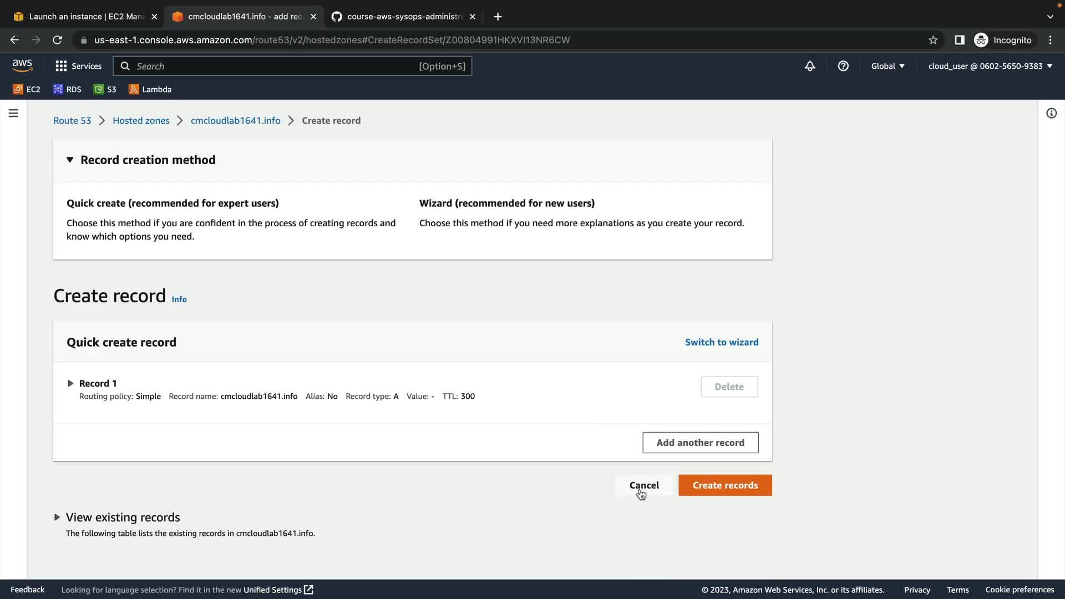Screen dimensions: 1065x599
Task: Switch to the Launch an instance EC2 tab
Action: [83, 17]
